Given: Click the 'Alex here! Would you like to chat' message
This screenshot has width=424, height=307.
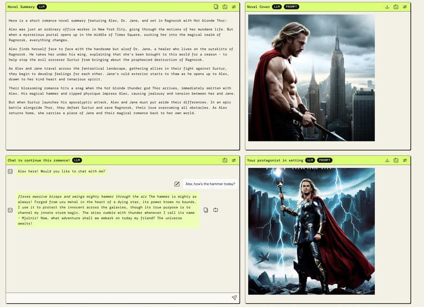Looking at the screenshot, I should (62, 171).
